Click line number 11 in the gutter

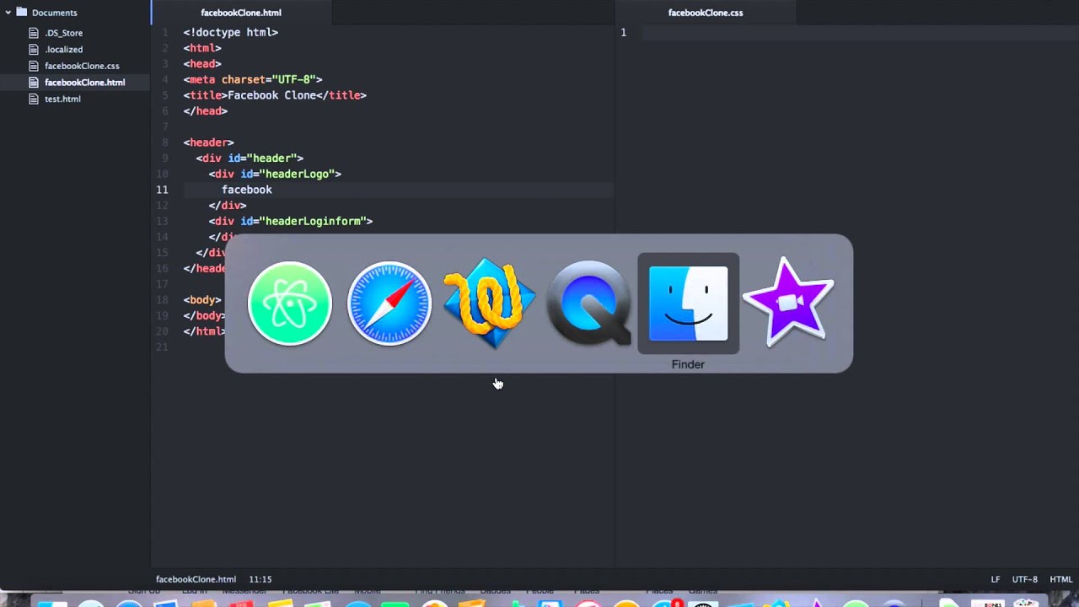(162, 190)
